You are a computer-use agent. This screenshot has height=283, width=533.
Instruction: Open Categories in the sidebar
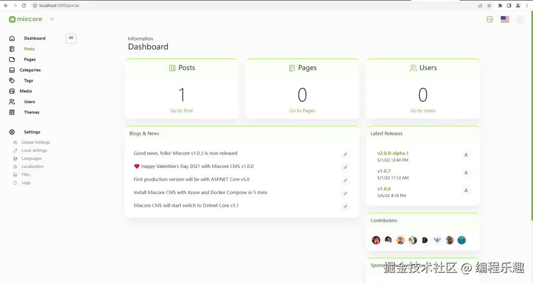click(30, 70)
